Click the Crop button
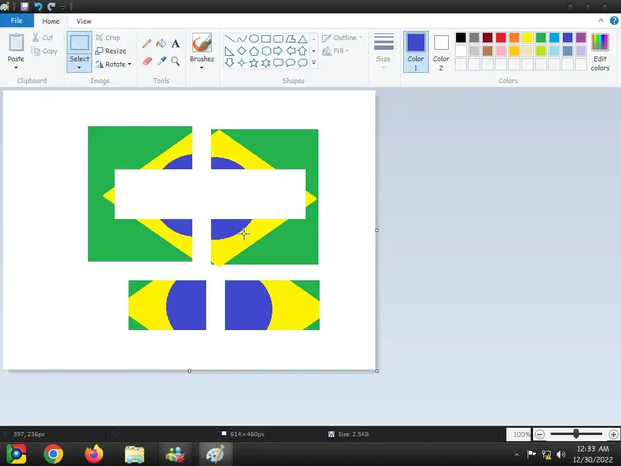Screen dimensions: 621x466 108,38
